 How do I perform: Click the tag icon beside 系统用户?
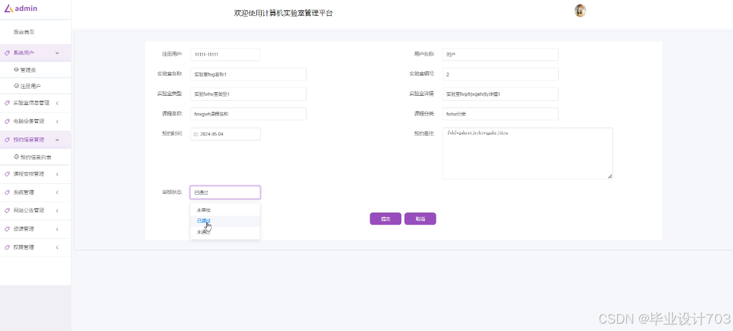[x=7, y=53]
